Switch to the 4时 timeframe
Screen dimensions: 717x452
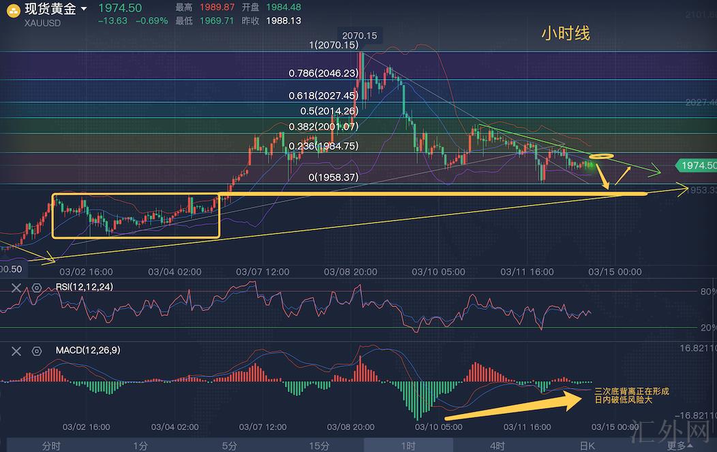(498, 446)
